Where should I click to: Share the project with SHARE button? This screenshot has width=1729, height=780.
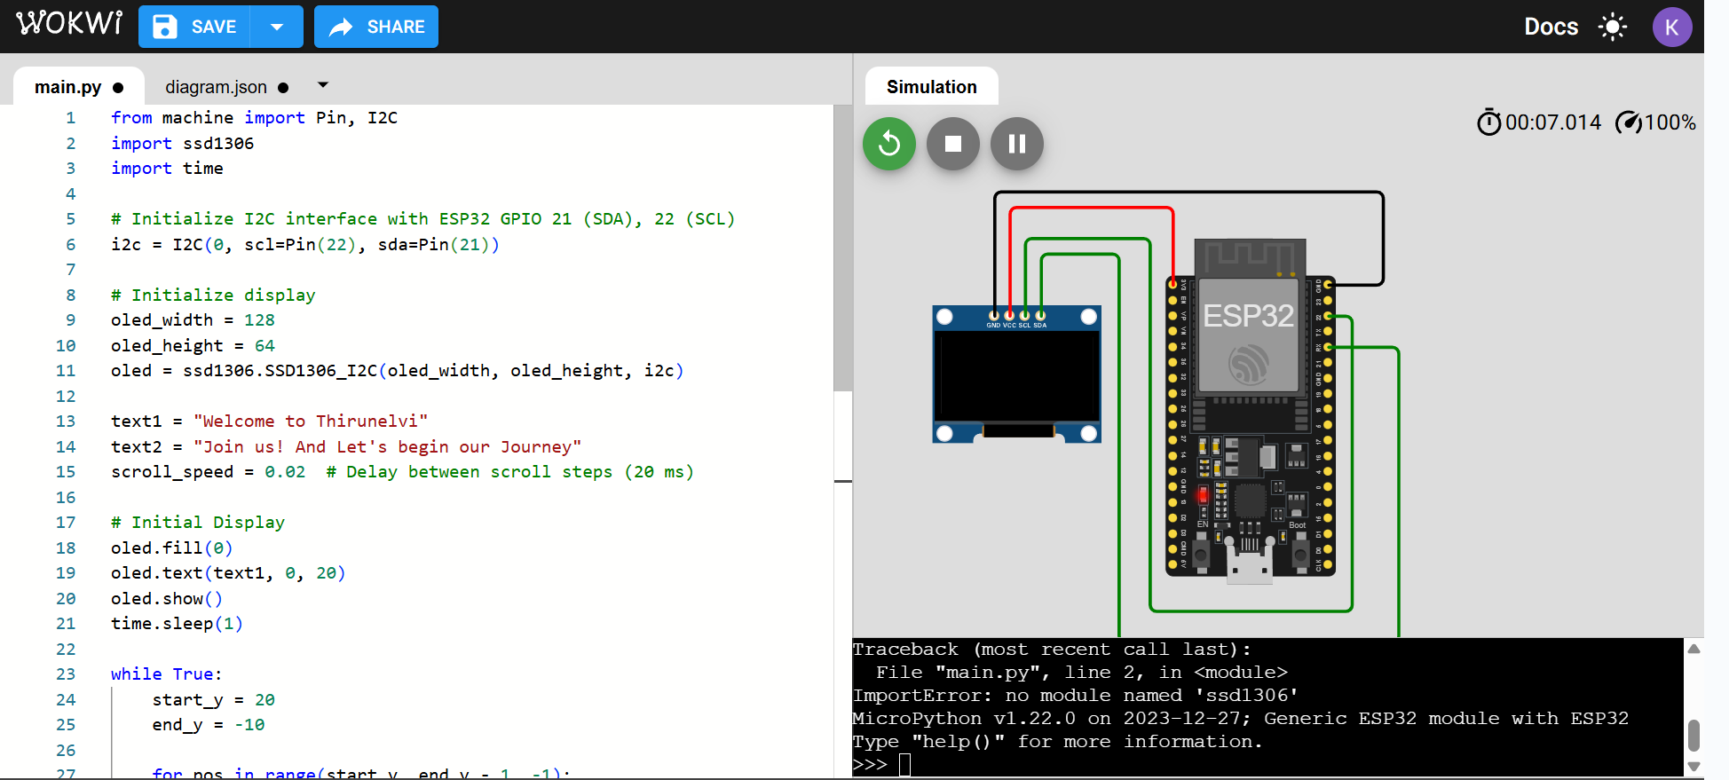376,27
